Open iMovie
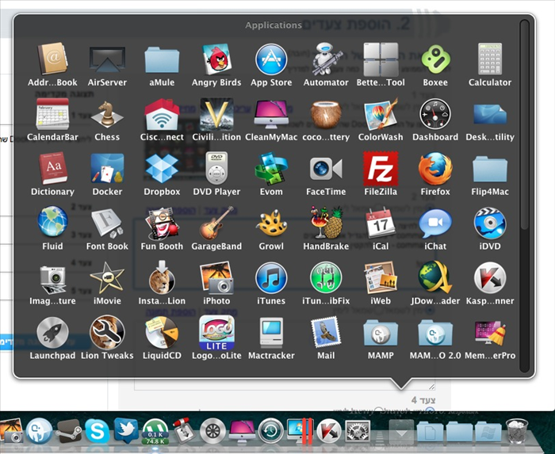 107,278
